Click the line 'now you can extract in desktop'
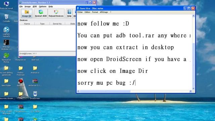Image resolution: width=215 pixels, height=121 pixels. (x=126, y=47)
